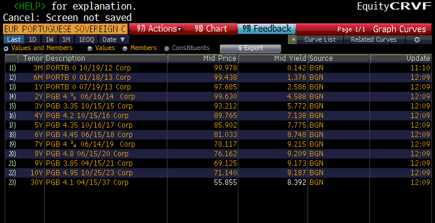This screenshot has width=435, height=223.
Task: Open Related Curves
Action: (374, 40)
